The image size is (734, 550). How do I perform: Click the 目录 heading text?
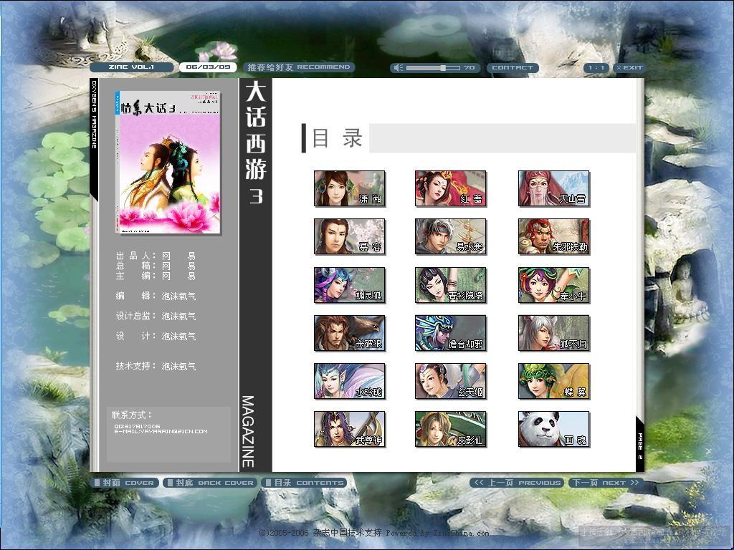coord(337,138)
